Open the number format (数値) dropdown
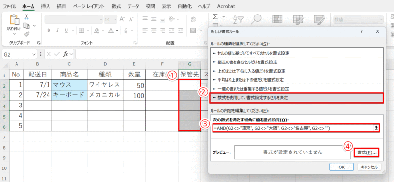This screenshot has height=182, width=394. (x=381, y=19)
